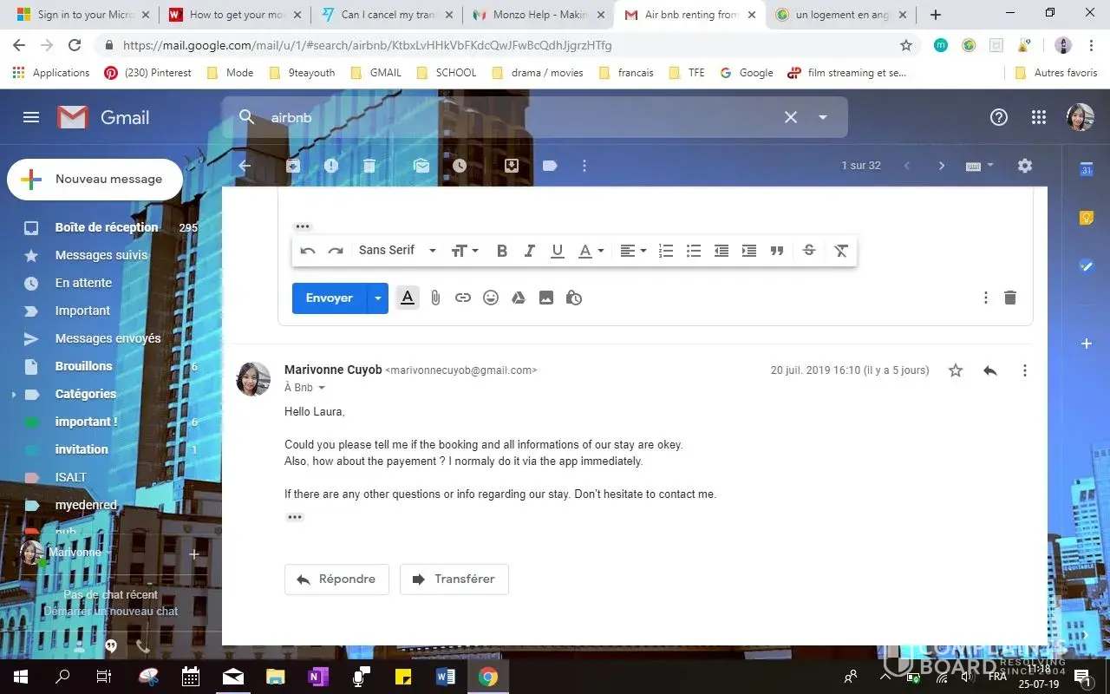Attach a file with the paperclip icon
1110x694 pixels.
pyautogui.click(x=435, y=298)
